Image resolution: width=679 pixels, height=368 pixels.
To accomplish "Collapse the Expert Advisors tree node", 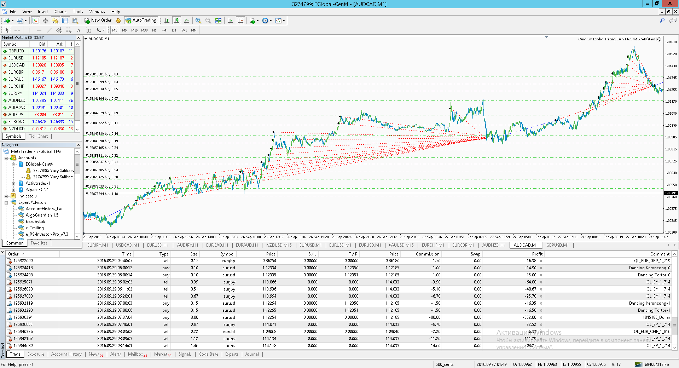I will tap(6, 202).
